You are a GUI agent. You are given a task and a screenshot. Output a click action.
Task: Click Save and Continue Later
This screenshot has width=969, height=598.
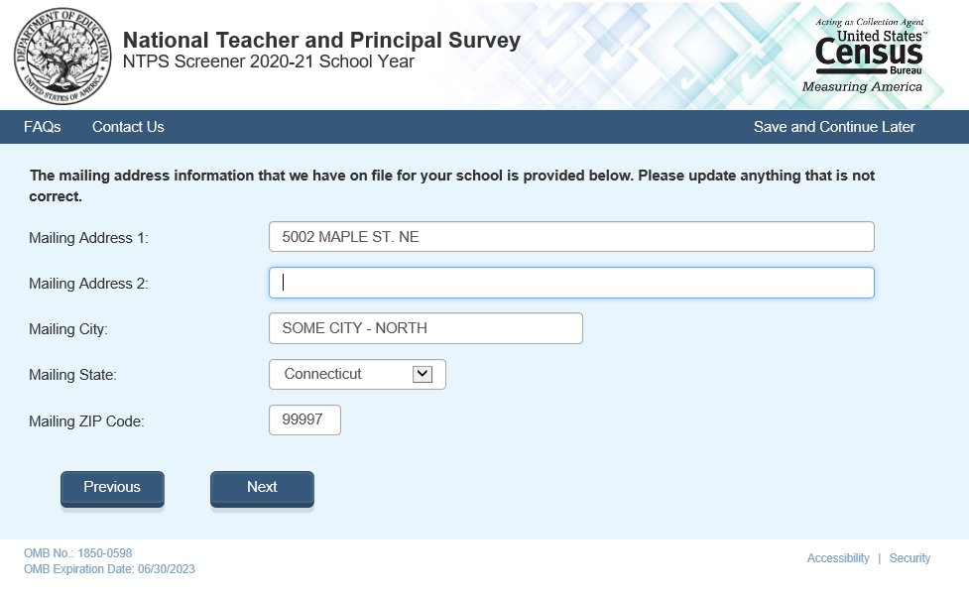(834, 127)
